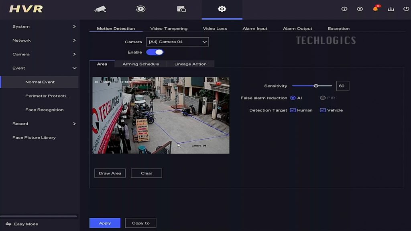Open the live view camera icon

(100, 9)
